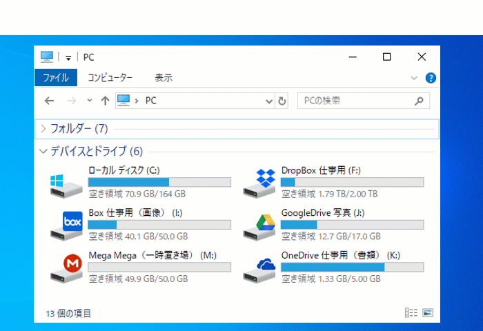Open the Box 仕事用 (I:) drive icon
This screenshot has width=483, height=331.
(x=66, y=224)
